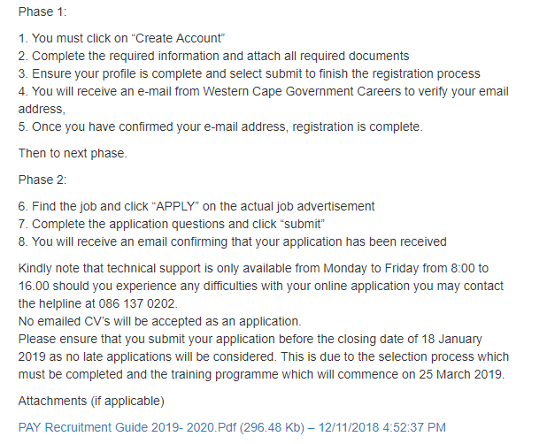
Task: Click the "Phase 1:" heading
Action: 42,12
